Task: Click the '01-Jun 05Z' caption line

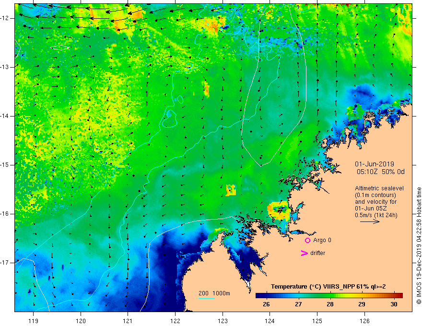Action: point(371,209)
